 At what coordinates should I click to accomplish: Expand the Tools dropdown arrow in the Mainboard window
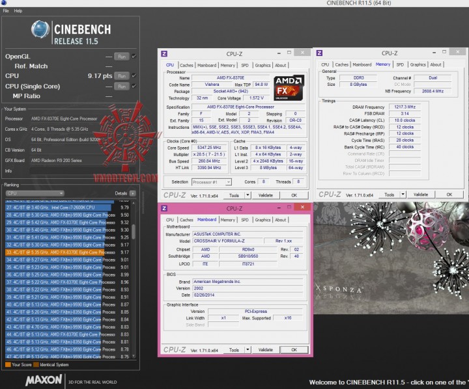(x=248, y=349)
